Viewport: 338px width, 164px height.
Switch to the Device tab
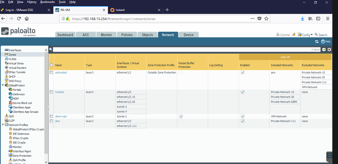point(188,35)
